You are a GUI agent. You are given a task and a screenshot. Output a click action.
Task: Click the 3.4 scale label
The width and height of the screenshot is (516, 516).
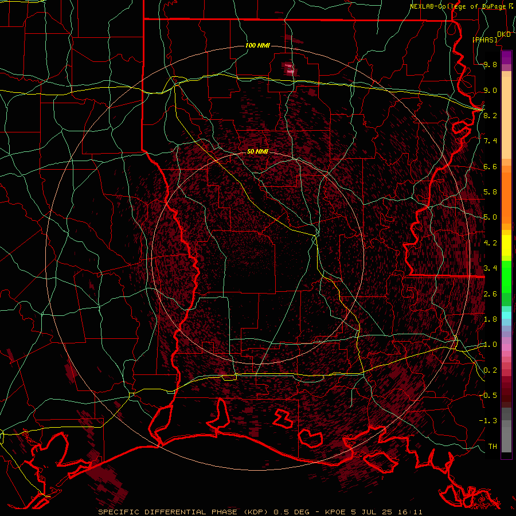point(490,268)
